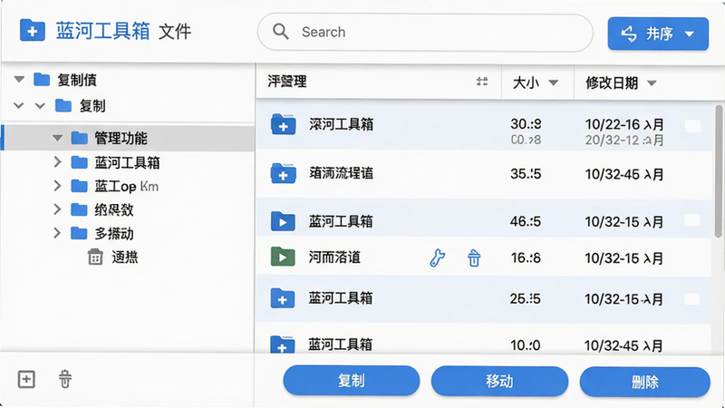This screenshot has height=408, width=725.
Task: Toggle the checkbox on 深河工具箱 row
Action: pos(692,126)
